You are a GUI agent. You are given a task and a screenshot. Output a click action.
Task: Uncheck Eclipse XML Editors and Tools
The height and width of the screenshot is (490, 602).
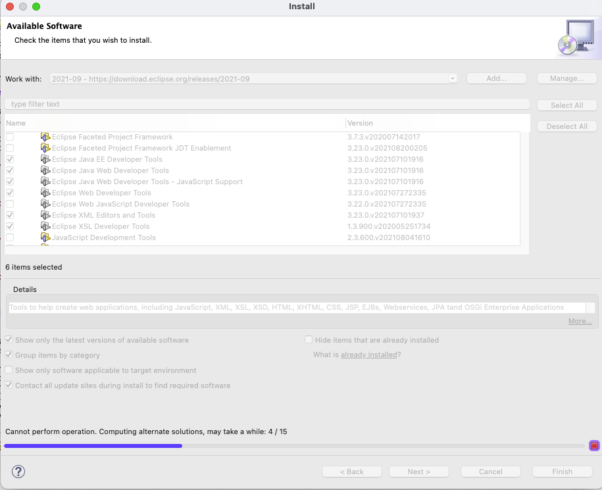(x=10, y=215)
